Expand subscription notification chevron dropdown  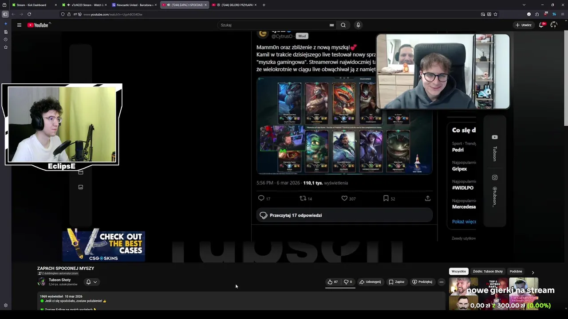point(95,282)
